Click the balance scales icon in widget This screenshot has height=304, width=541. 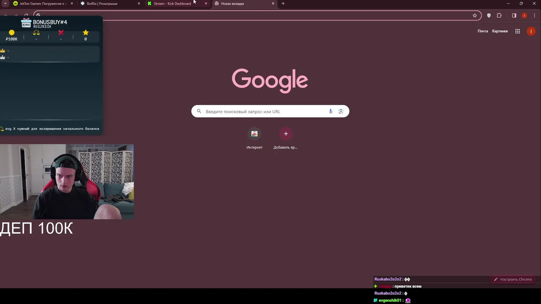pos(36,33)
